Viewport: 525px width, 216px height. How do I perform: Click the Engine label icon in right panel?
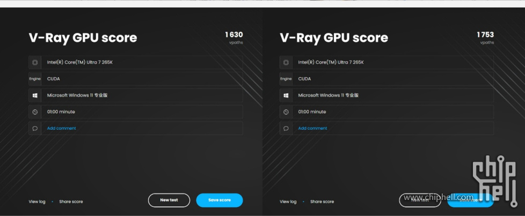286,79
